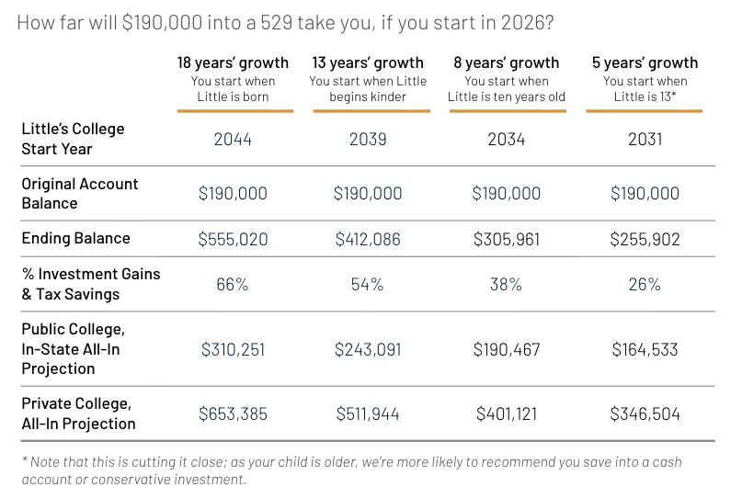Select the $346,504 private college projection
This screenshot has height=498, width=731.
645,413
